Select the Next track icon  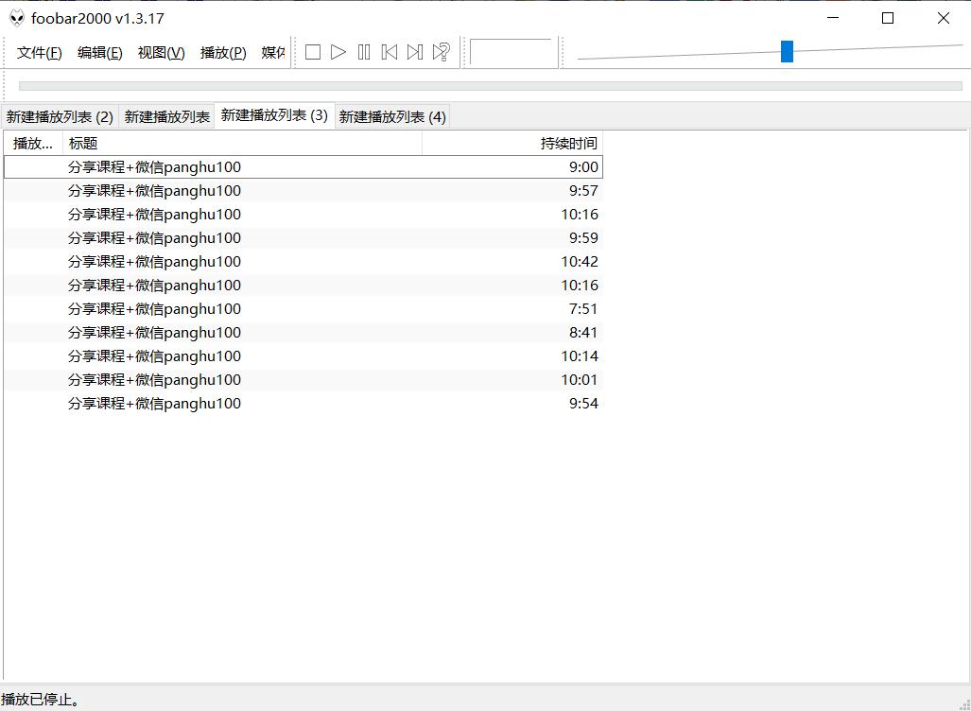click(414, 52)
